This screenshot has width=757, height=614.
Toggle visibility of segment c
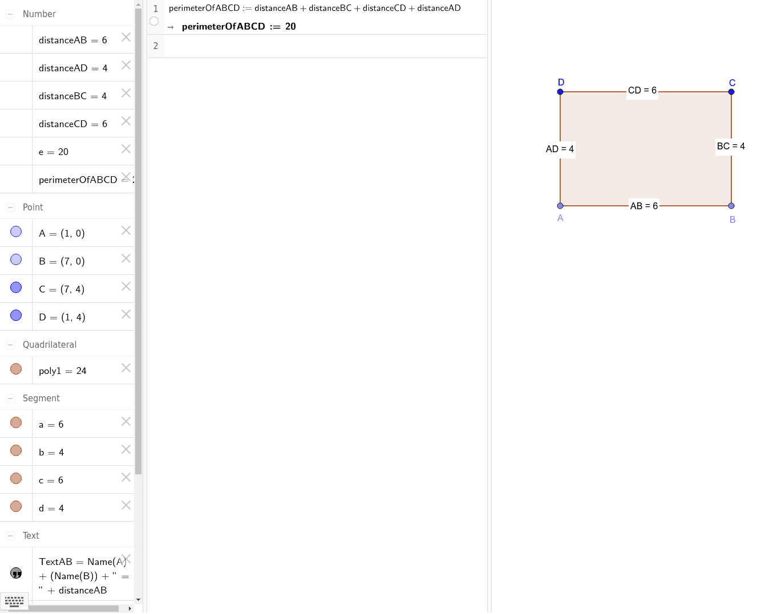coord(16,478)
